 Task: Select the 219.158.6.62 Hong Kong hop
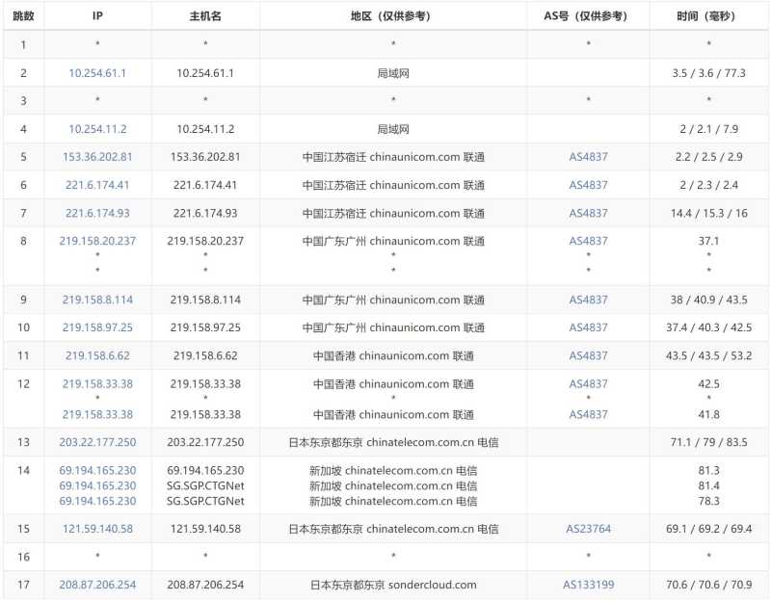tap(96, 356)
